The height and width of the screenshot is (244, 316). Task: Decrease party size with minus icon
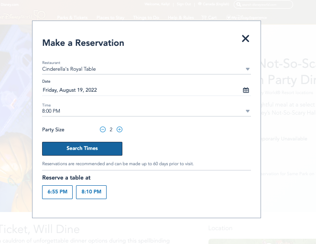103,129
